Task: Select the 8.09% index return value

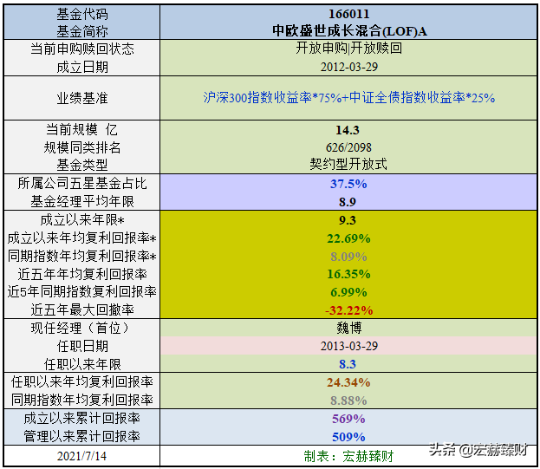Action: click(x=348, y=257)
